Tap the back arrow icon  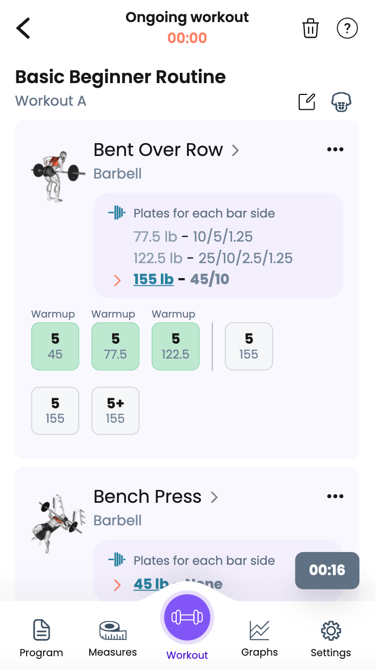tap(23, 28)
